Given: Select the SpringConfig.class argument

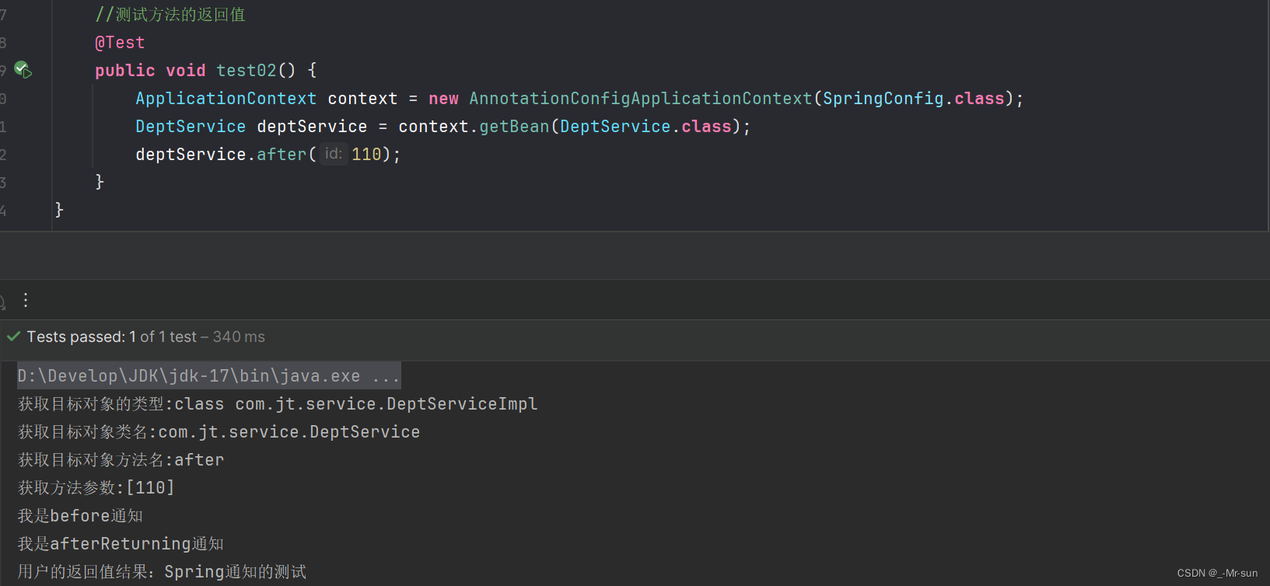Looking at the screenshot, I should click(914, 99).
